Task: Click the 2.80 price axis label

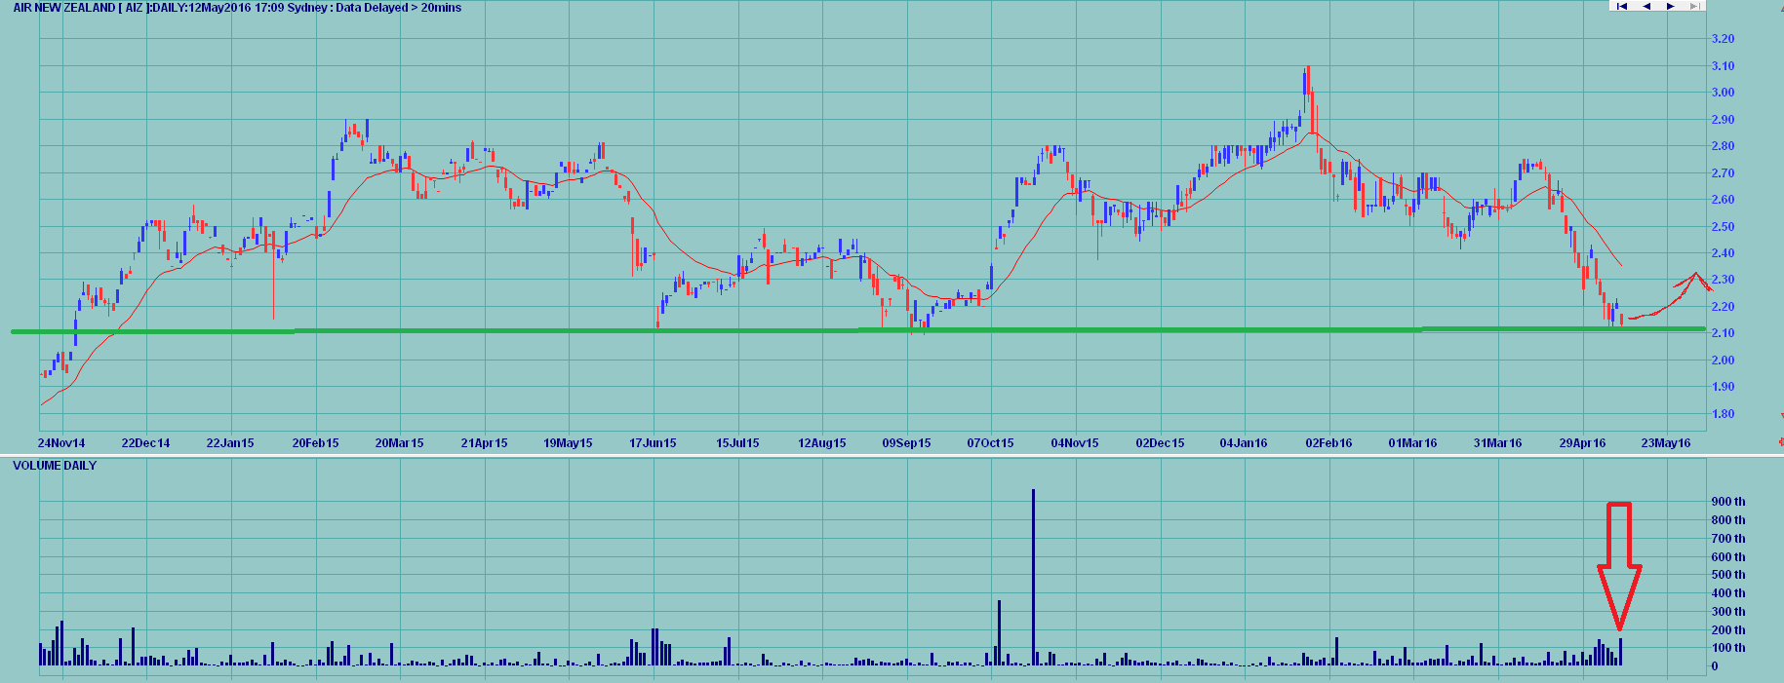Action: [1724, 146]
